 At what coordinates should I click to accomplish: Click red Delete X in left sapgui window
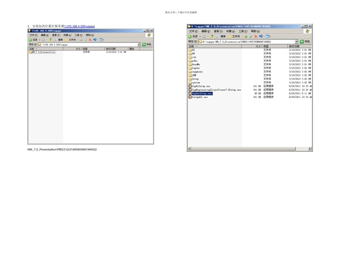pyautogui.click(x=90, y=40)
